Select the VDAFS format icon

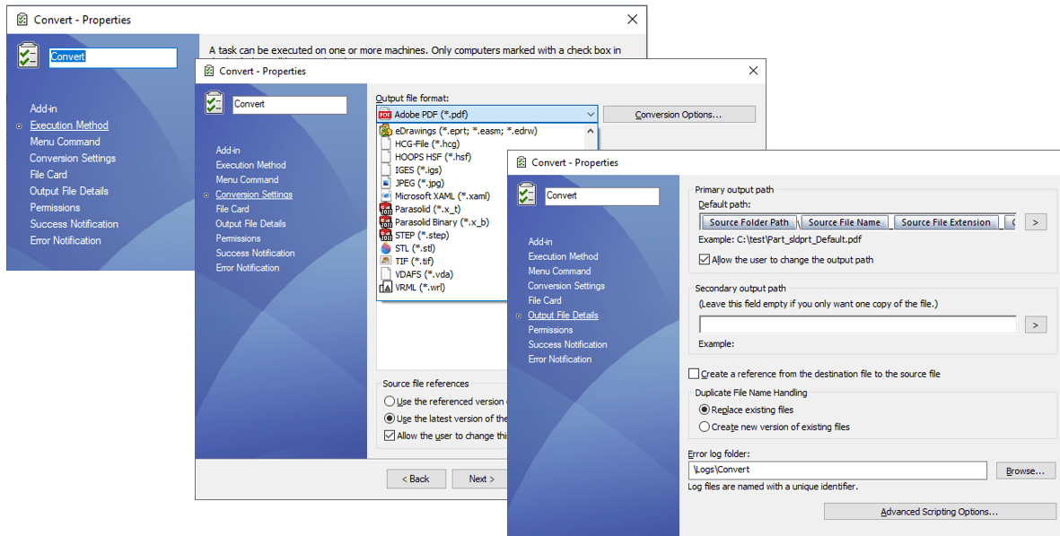[385, 274]
